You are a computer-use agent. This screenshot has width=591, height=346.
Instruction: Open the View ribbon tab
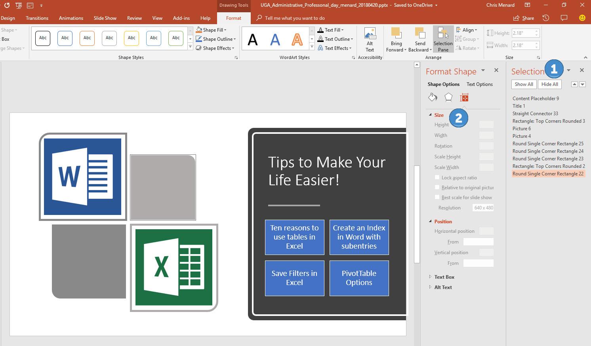[x=157, y=18]
